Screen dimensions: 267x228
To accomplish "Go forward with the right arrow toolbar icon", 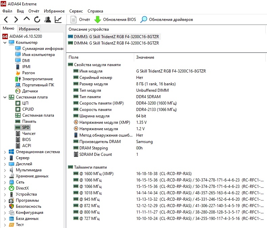I will pyautogui.click(x=16, y=20).
